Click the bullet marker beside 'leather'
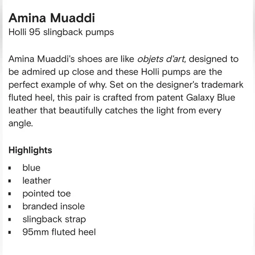255x255 pixels. 10,181
